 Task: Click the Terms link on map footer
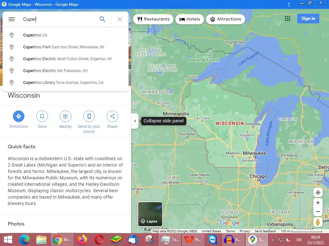point(230,231)
